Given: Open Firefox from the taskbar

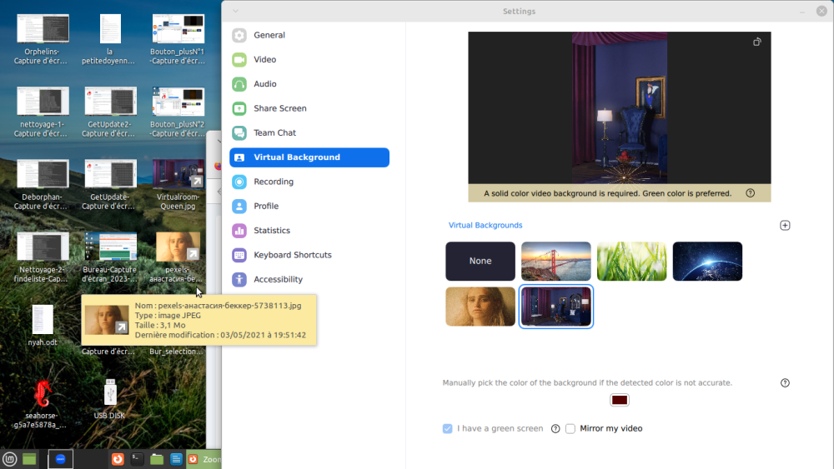Looking at the screenshot, I should [118, 459].
